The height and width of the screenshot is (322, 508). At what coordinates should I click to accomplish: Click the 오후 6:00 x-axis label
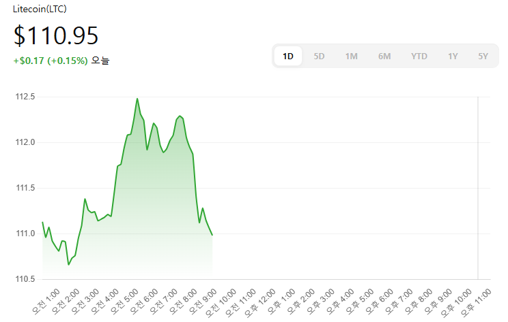379,302
